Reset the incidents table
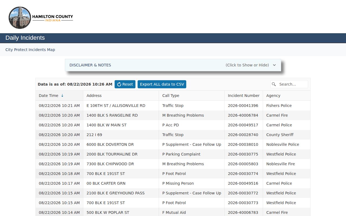The image size is (346, 216). 125,84
